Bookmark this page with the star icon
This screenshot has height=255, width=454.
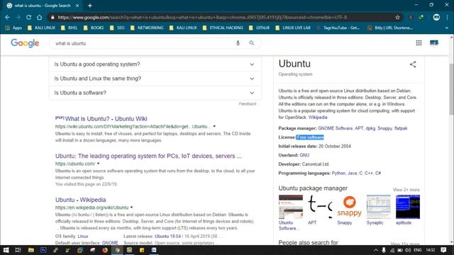pyautogui.click(x=397, y=17)
